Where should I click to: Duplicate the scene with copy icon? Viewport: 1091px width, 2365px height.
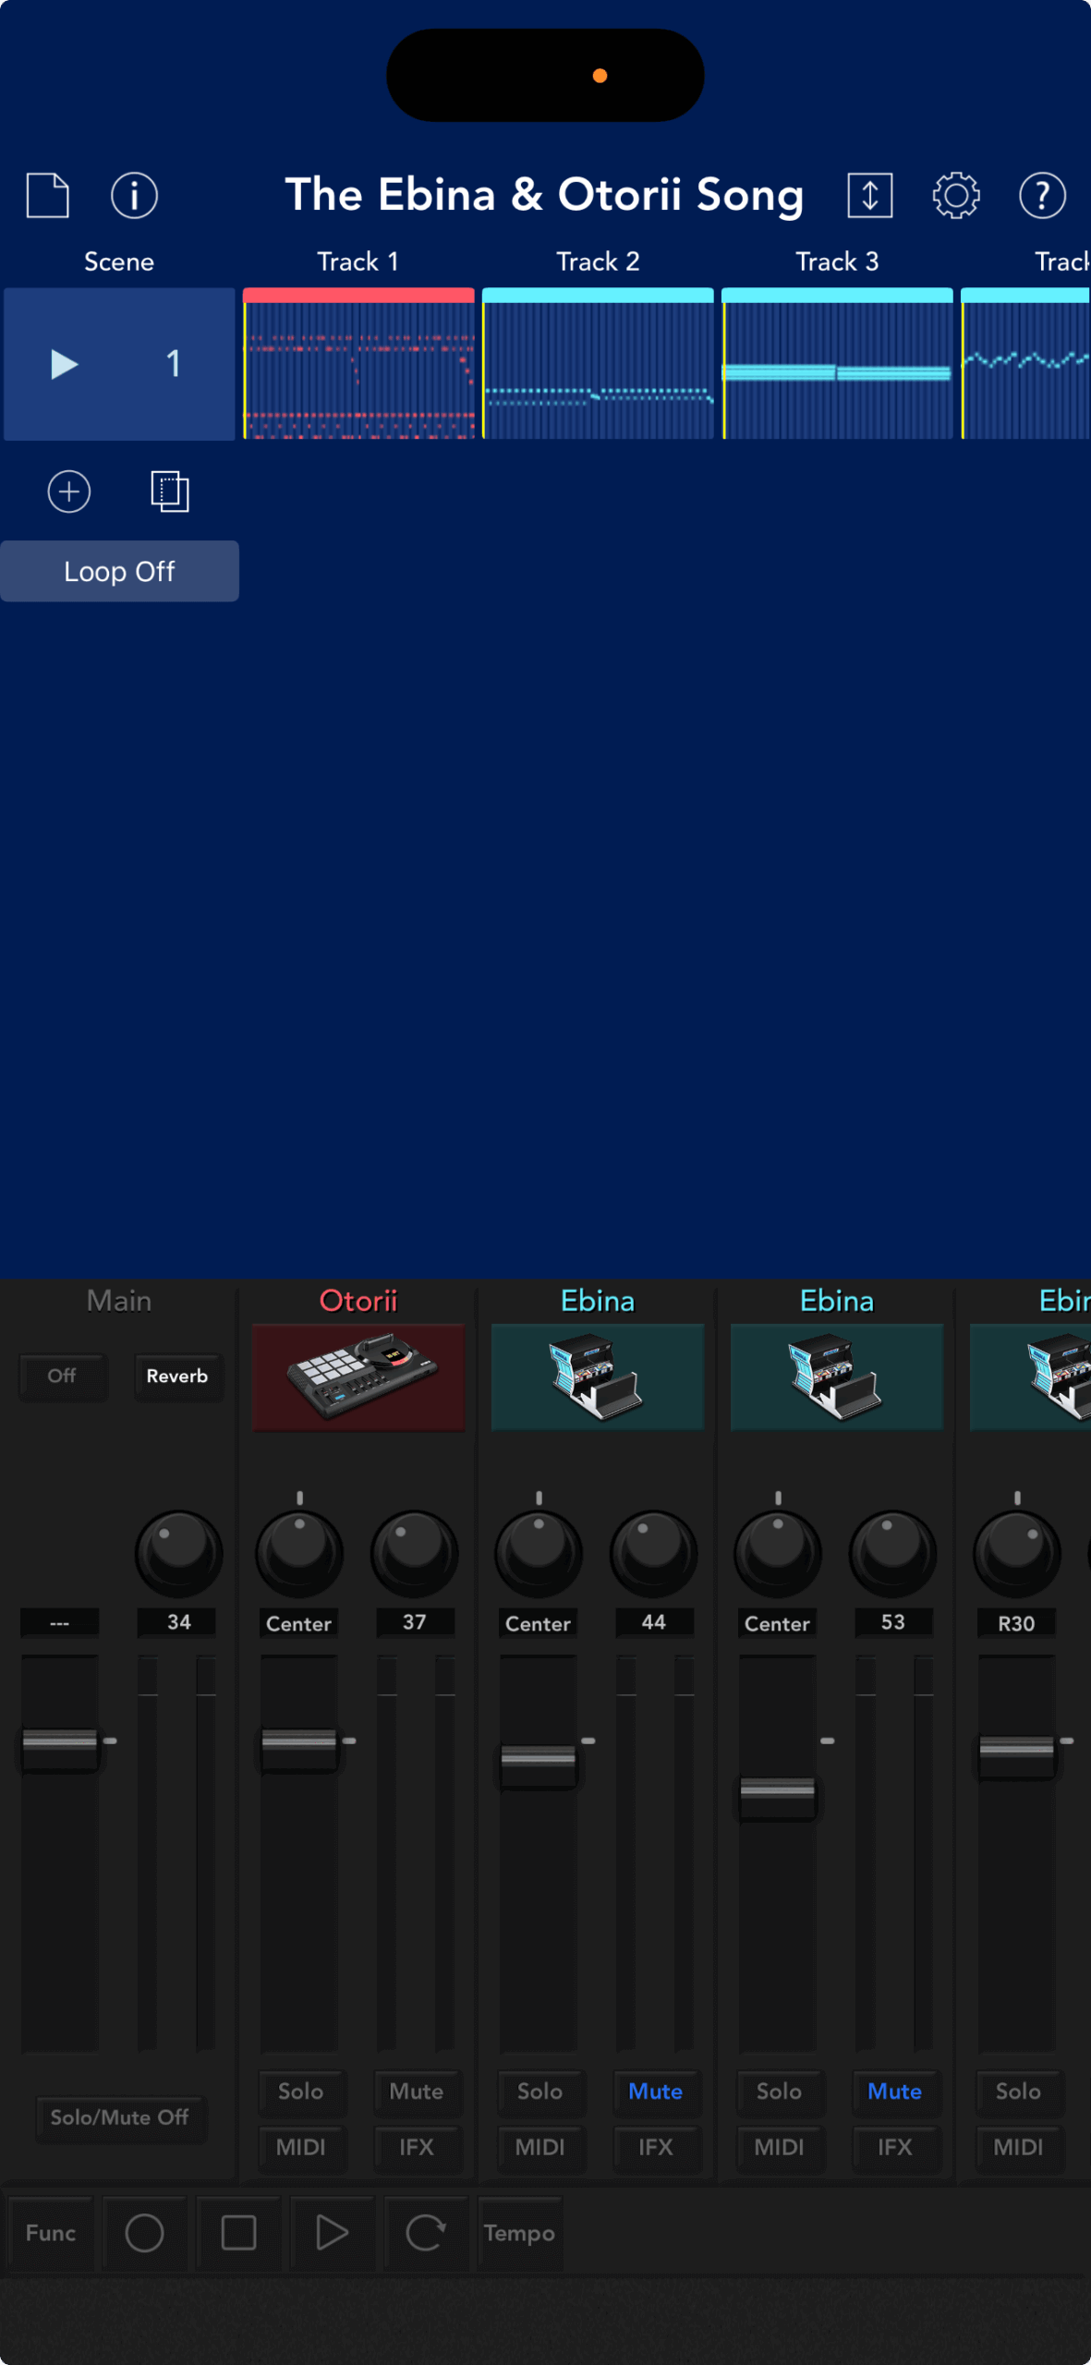(x=170, y=491)
